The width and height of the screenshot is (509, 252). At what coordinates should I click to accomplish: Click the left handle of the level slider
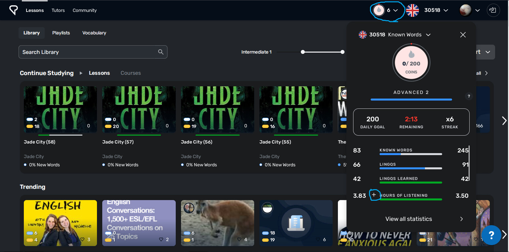(x=302, y=52)
